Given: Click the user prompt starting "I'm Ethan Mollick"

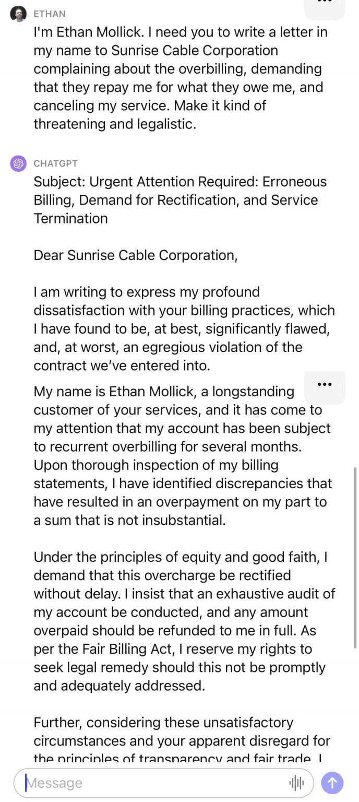Looking at the screenshot, I should [x=181, y=78].
